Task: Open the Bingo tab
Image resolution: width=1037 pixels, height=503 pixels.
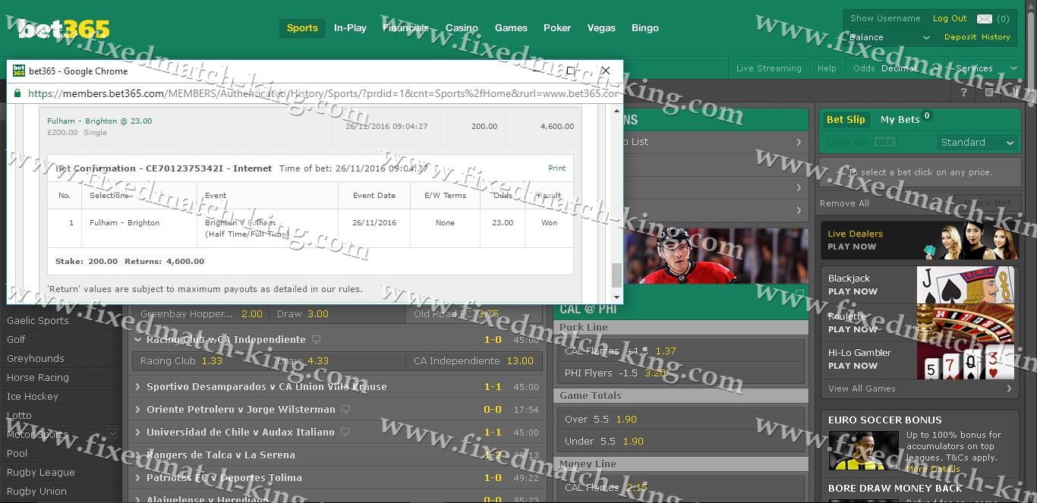Action: [645, 28]
